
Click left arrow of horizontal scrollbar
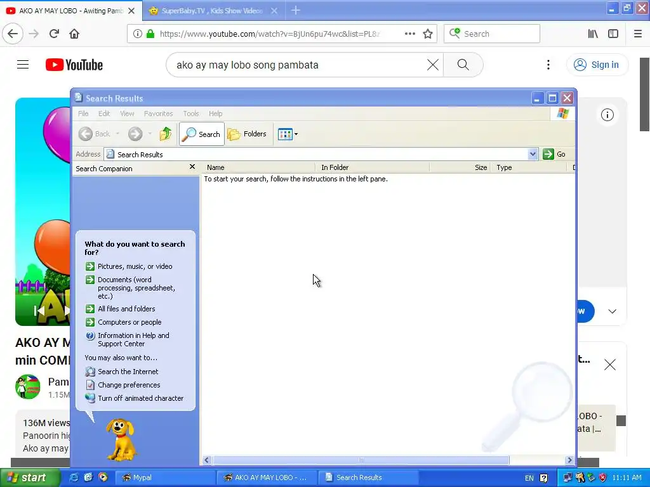[x=206, y=460]
